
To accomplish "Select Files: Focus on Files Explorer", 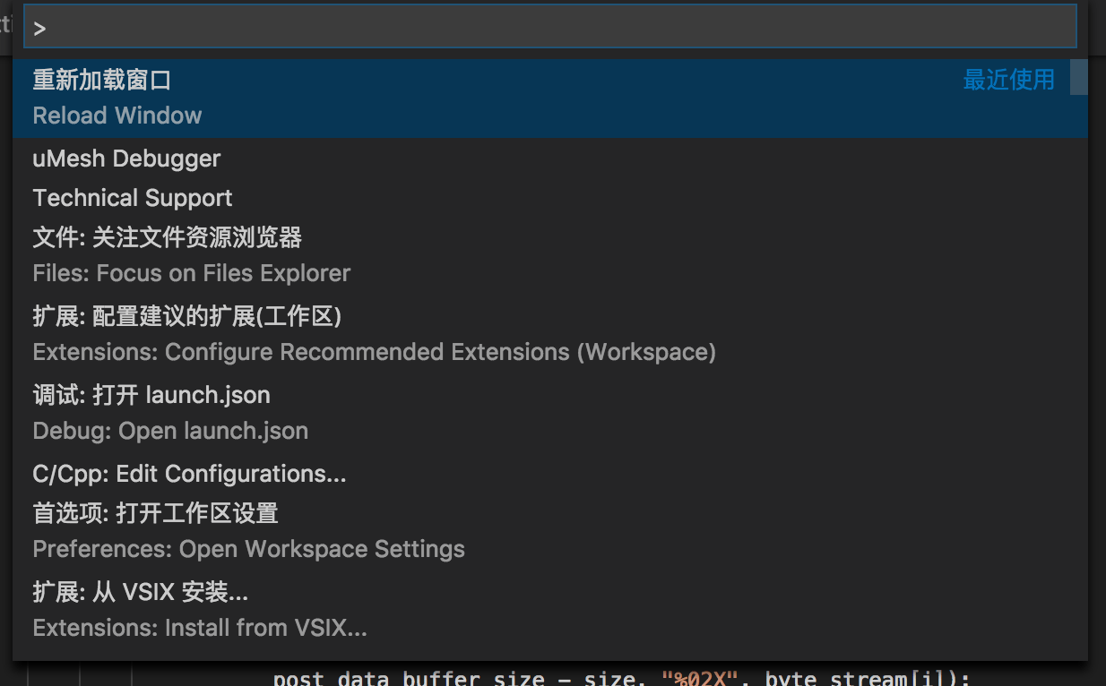I will click(550, 255).
